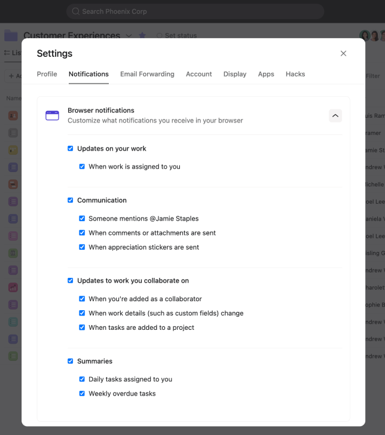Collapse the Browser notifications section

point(335,115)
